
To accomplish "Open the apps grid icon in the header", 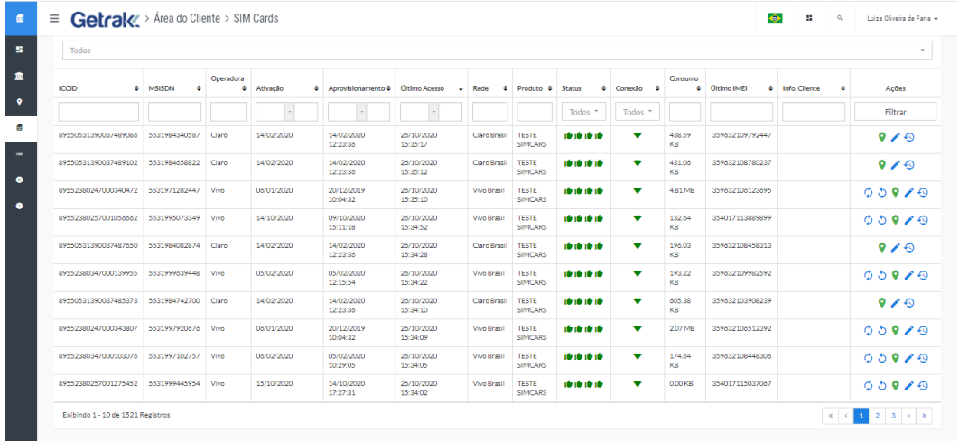I will [809, 18].
